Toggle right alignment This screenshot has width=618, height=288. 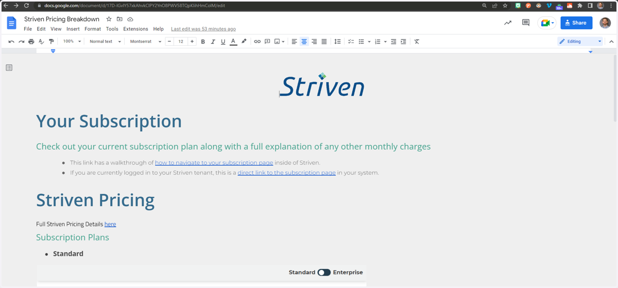(x=314, y=42)
